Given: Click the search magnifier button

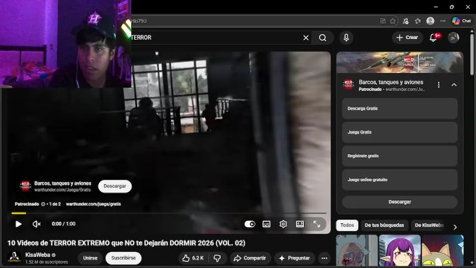Looking at the screenshot, I should point(323,38).
